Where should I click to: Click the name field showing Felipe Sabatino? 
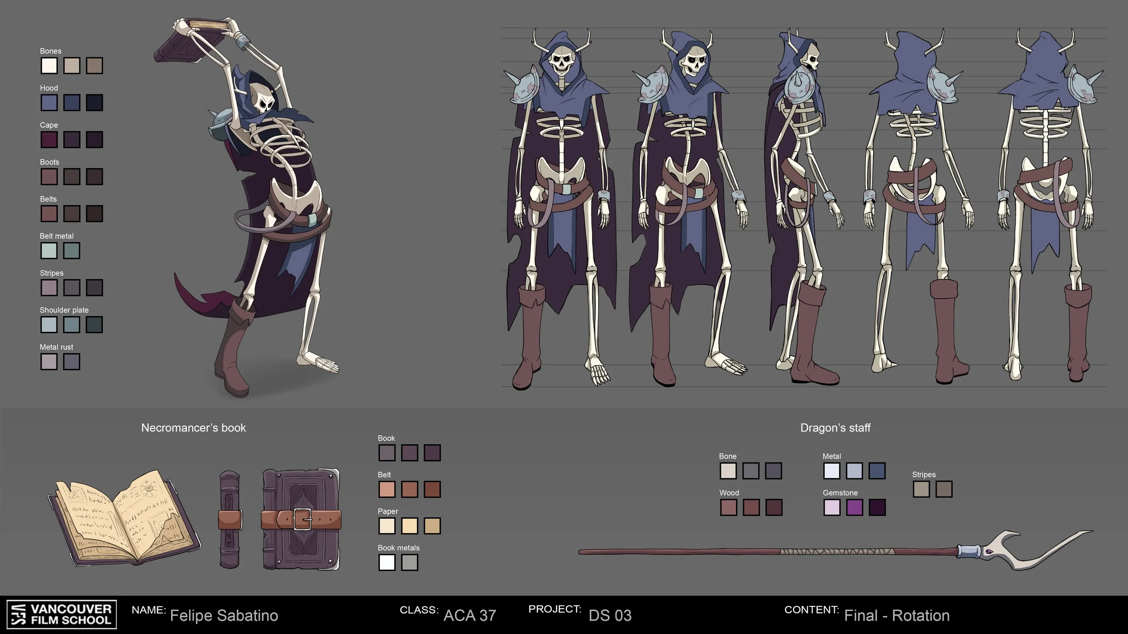click(224, 615)
